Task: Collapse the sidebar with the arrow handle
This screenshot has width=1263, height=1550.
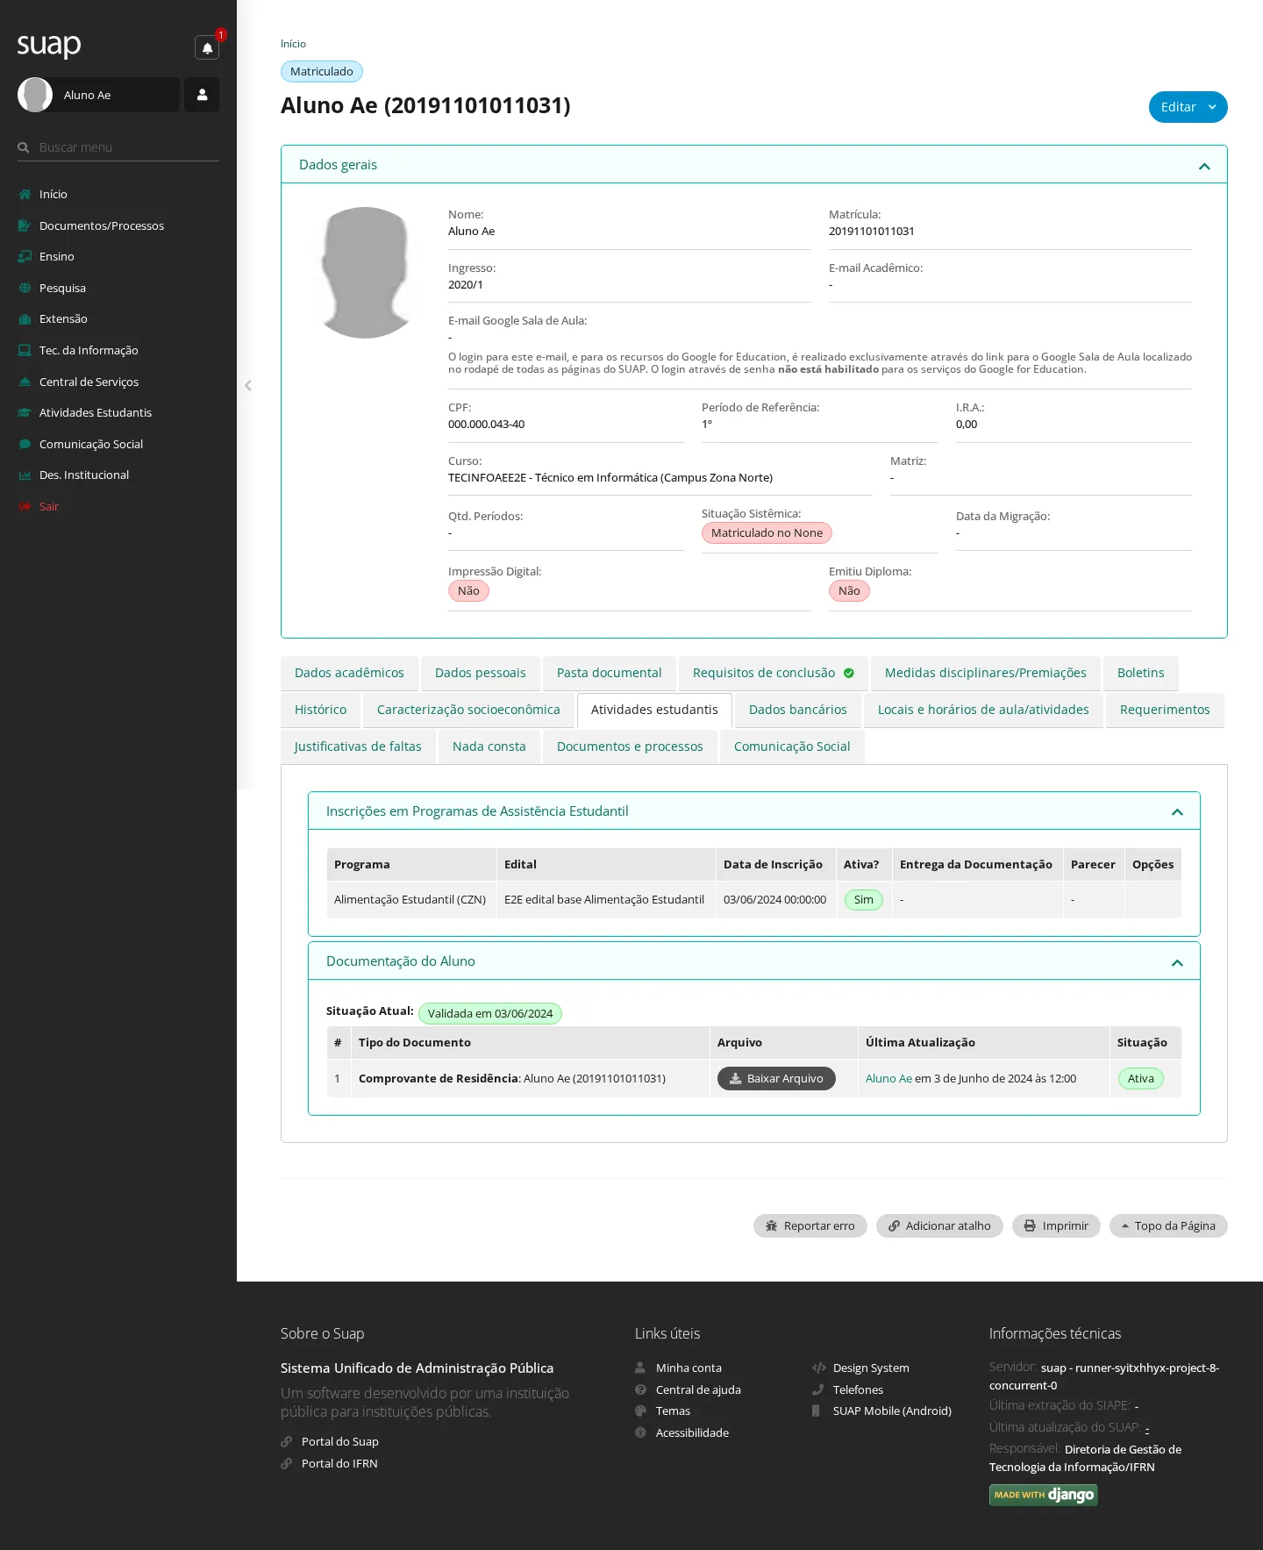Action: [248, 385]
